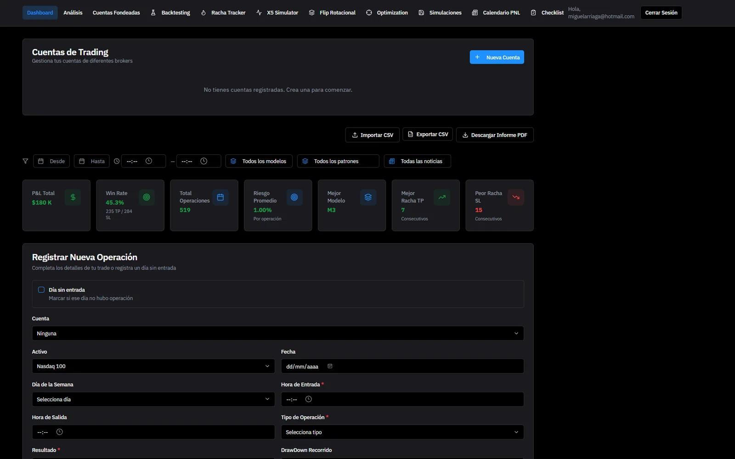Click the layers icon next to Flip Rotacional
Screen dimensions: 735x459
[x=312, y=13]
